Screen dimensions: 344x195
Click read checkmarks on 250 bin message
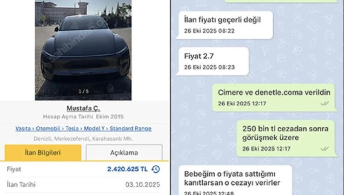click(x=324, y=149)
